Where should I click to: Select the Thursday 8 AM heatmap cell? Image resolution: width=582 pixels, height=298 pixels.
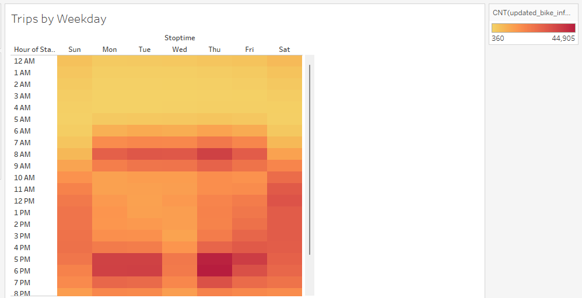pyautogui.click(x=215, y=155)
